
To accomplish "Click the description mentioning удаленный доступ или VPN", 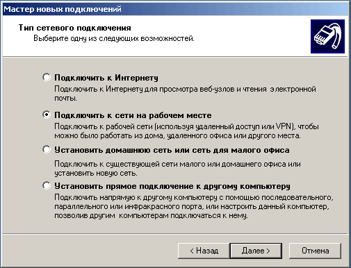I will point(186,131).
